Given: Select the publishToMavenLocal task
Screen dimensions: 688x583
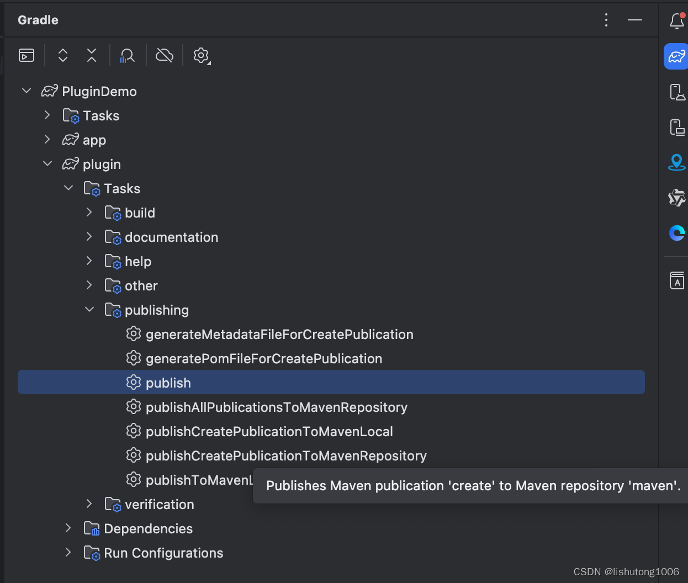Looking at the screenshot, I should point(199,480).
